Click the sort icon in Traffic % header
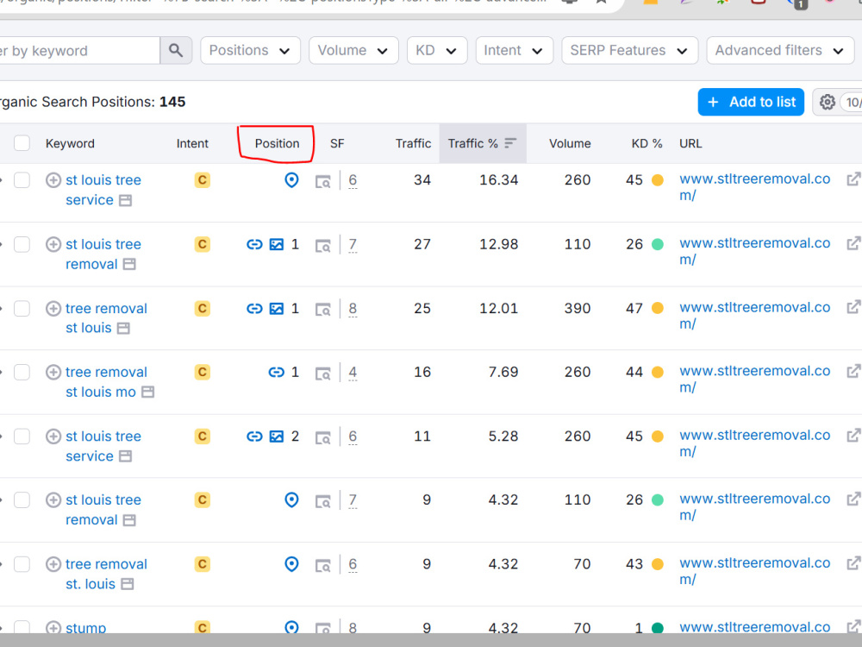This screenshot has height=647, width=862. tap(510, 143)
